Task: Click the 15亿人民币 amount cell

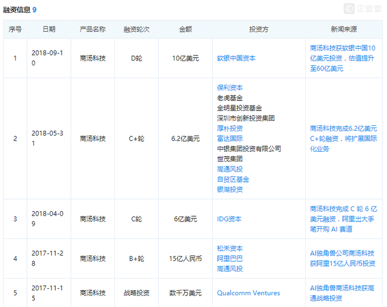Action: 185,259
